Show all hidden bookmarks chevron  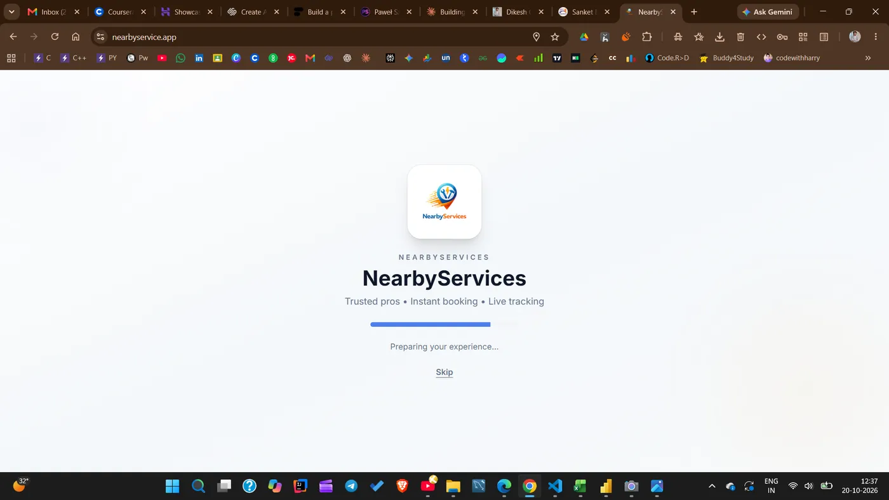pyautogui.click(x=868, y=58)
